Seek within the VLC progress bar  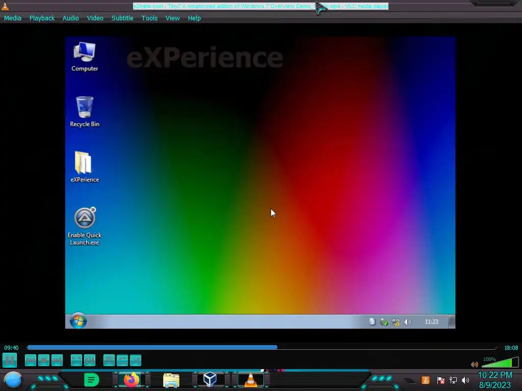[x=262, y=347]
